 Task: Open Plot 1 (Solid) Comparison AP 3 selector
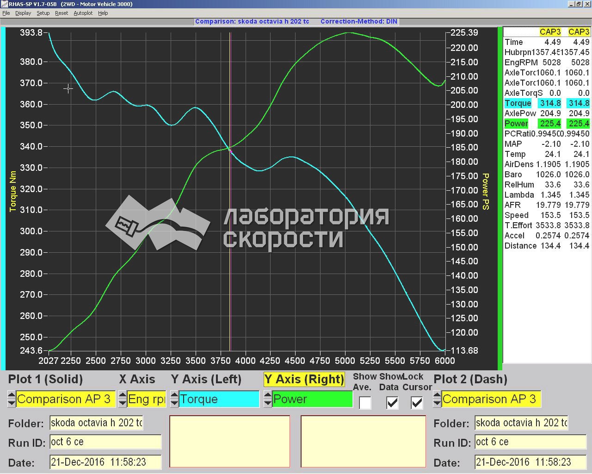click(65, 399)
